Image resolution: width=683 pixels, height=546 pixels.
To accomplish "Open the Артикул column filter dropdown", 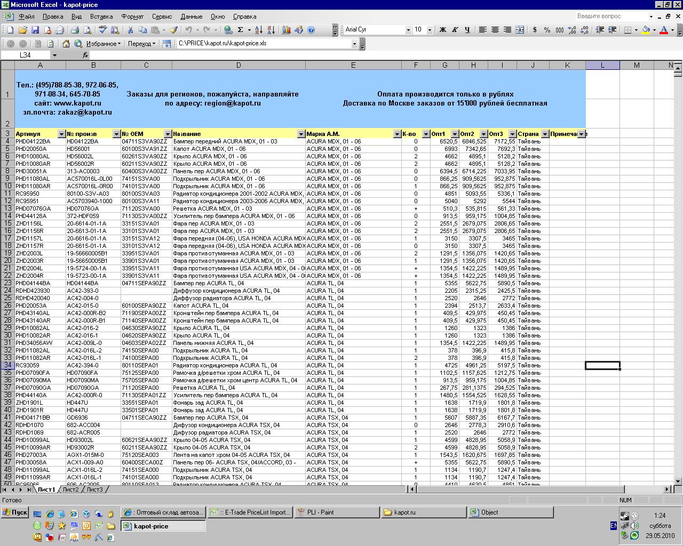I will (61, 134).
